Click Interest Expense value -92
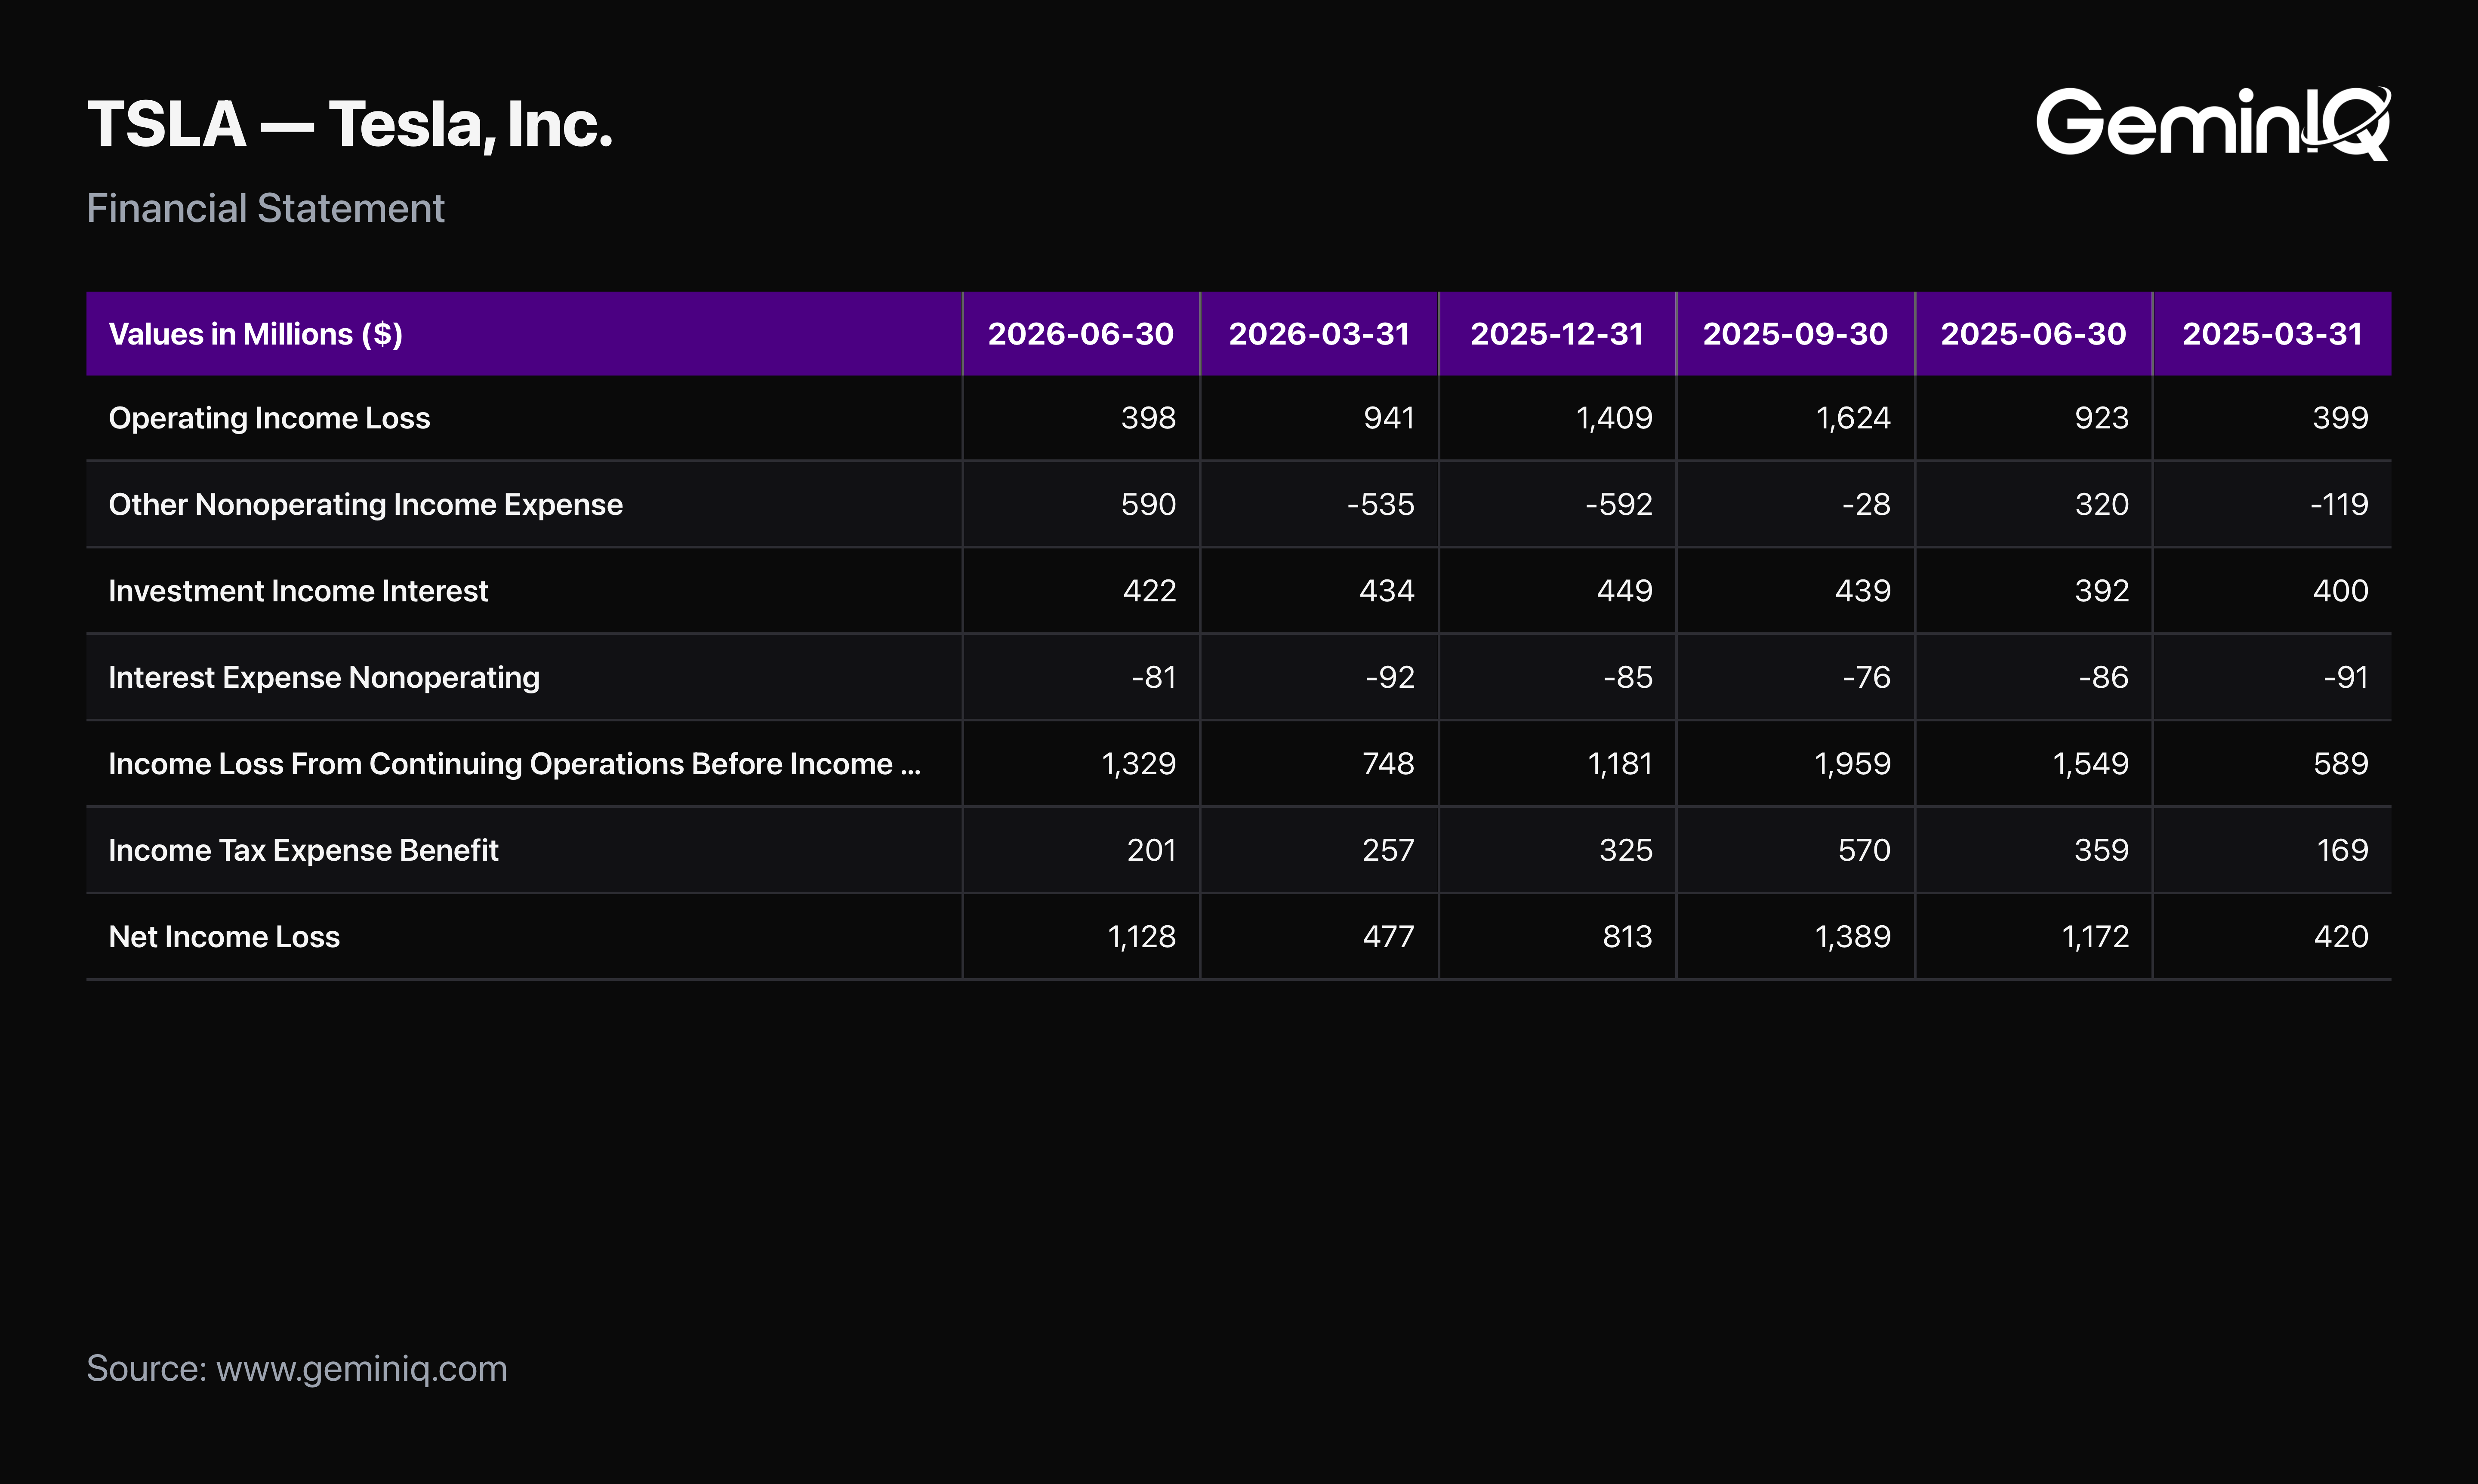2478x1484 pixels. pyautogui.click(x=1390, y=677)
